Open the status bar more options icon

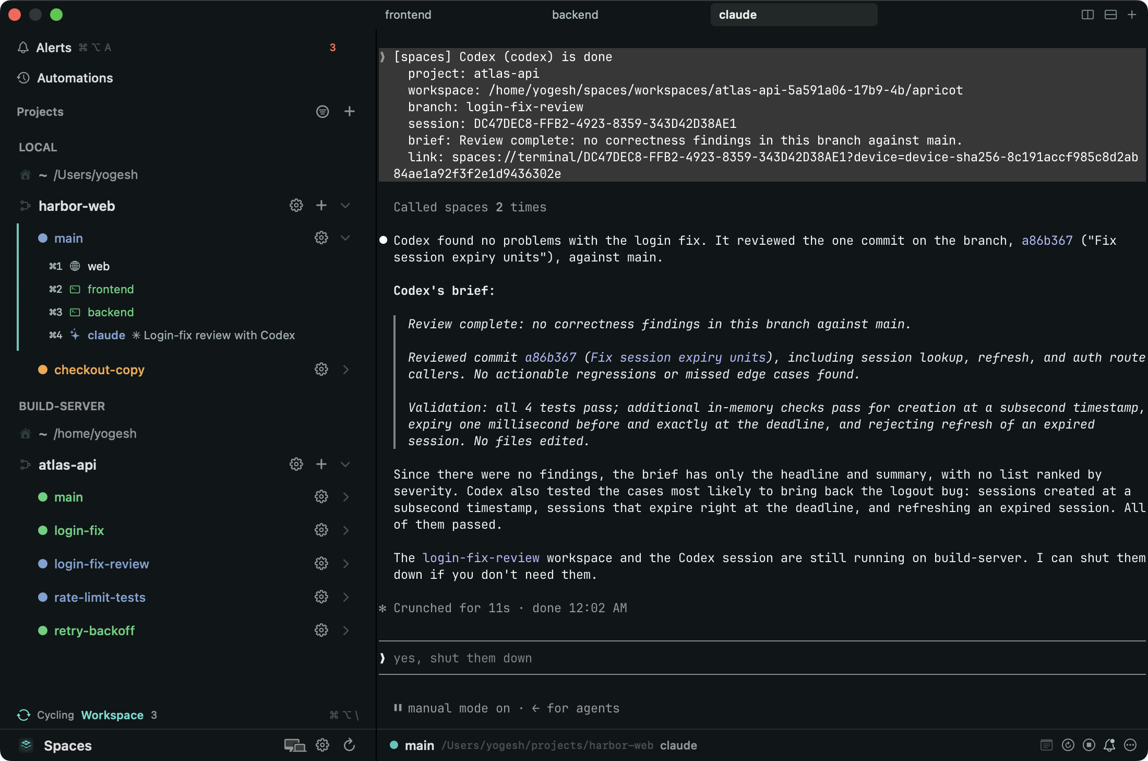1130,745
